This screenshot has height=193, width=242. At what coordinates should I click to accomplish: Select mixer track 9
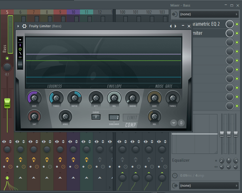point(60,12)
